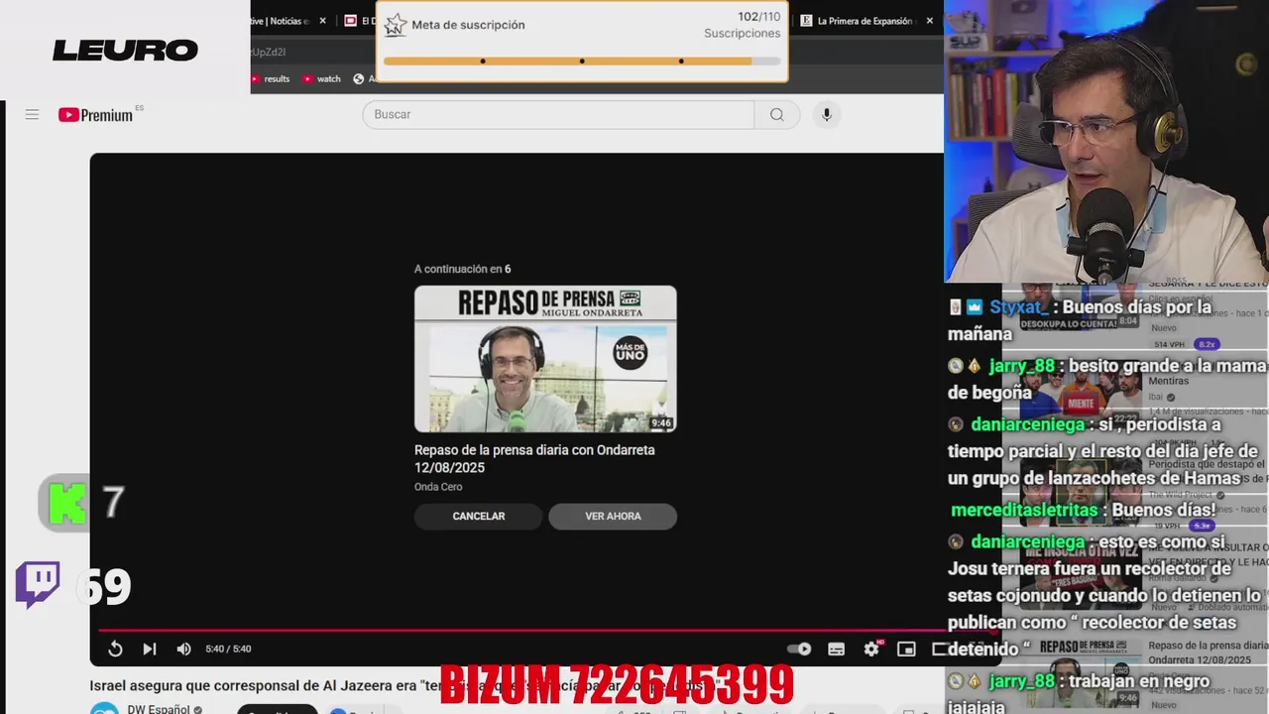Click the magnifier search button
The width and height of the screenshot is (1269, 714).
777,114
